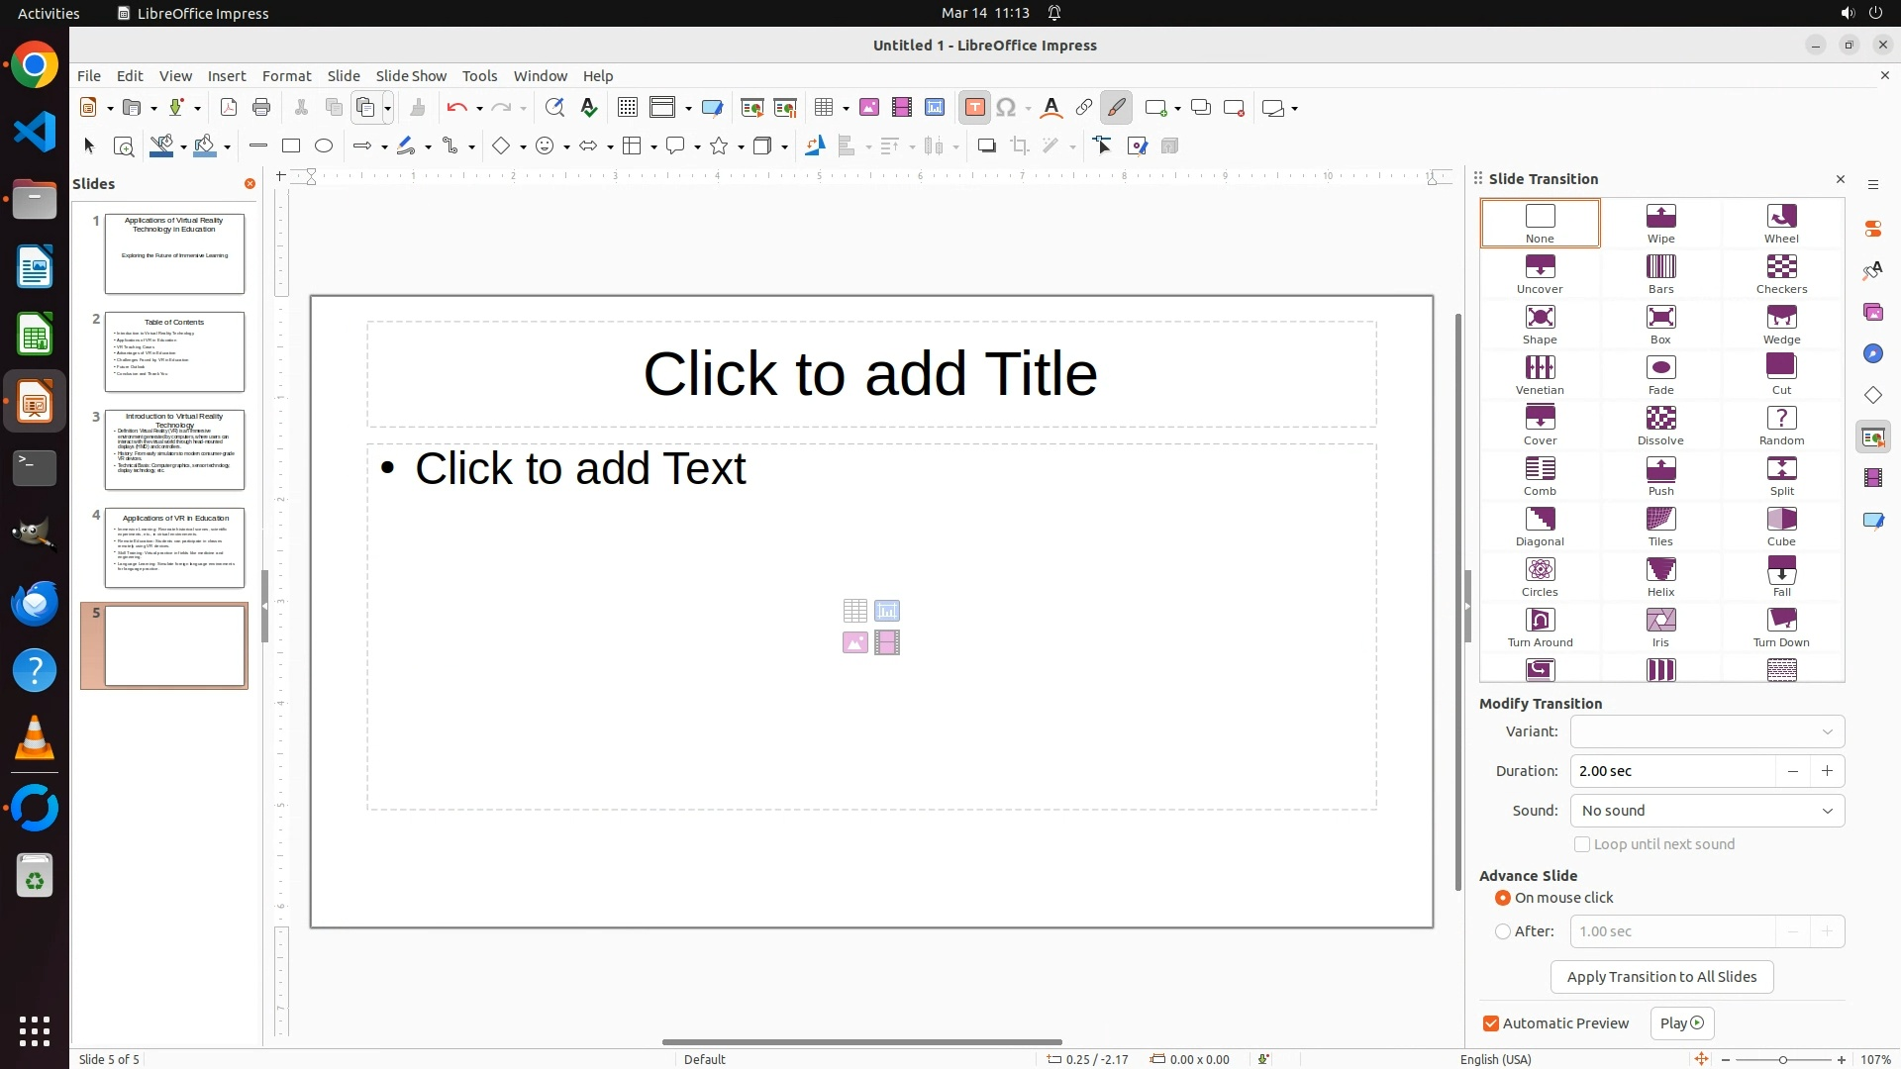Choose the Dissolve transition effect
This screenshot has width=1901, height=1069.
(x=1660, y=425)
